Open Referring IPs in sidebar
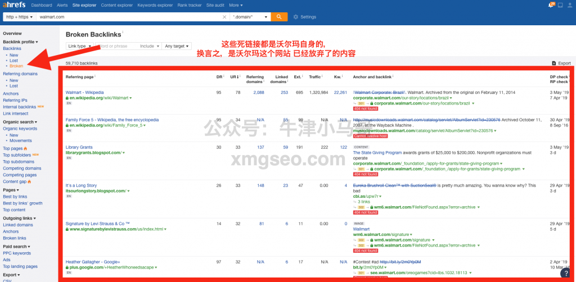This screenshot has width=576, height=282. [15, 100]
